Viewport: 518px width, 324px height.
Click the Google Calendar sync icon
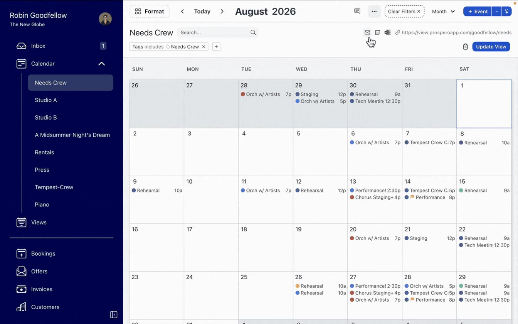(377, 33)
